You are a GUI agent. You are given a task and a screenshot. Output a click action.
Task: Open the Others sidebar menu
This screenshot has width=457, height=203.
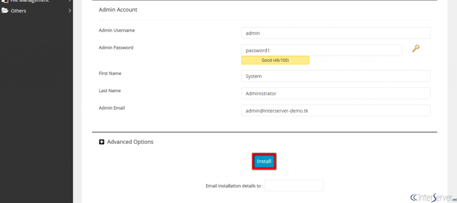[37, 11]
